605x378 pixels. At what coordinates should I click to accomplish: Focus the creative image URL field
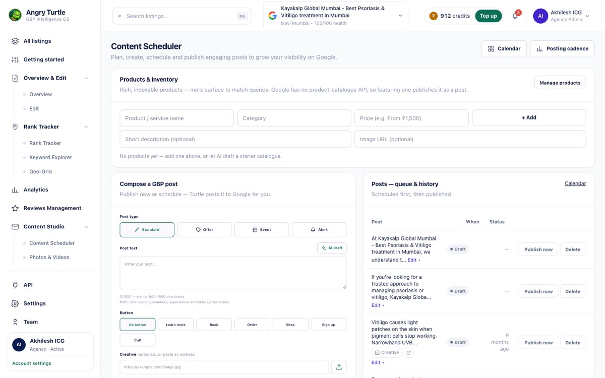224,367
